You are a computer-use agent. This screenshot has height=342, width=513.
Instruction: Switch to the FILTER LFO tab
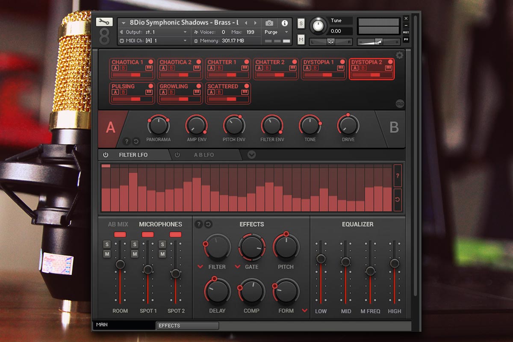133,155
